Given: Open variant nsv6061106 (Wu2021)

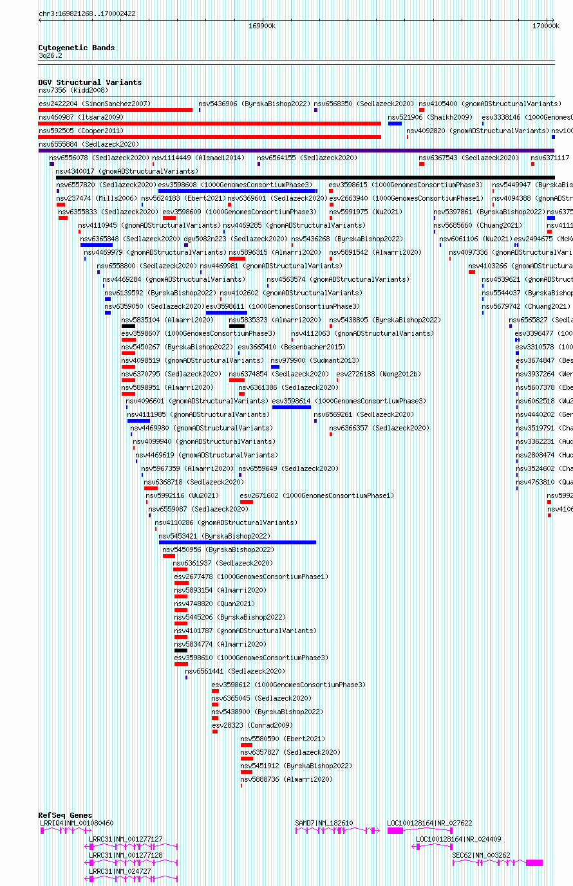Looking at the screenshot, I should 476,239.
